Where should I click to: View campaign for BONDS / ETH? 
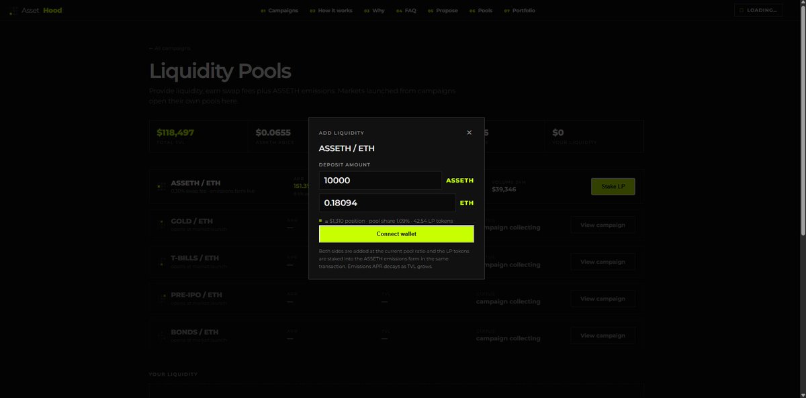(x=602, y=336)
